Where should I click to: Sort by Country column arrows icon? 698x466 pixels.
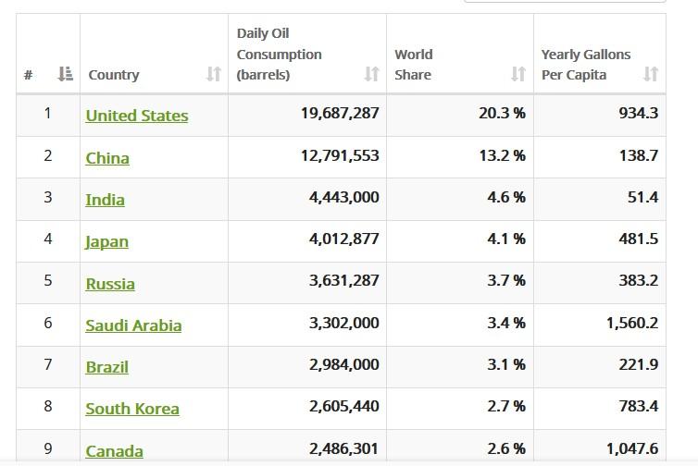pyautogui.click(x=214, y=74)
